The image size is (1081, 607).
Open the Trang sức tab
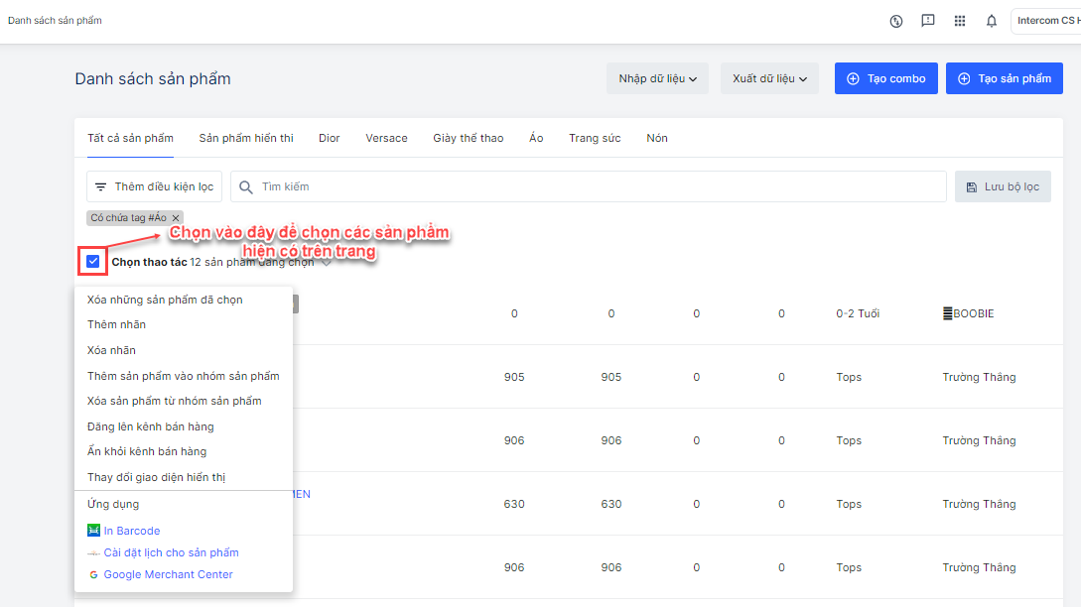click(595, 138)
